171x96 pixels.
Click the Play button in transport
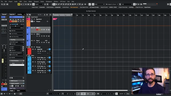point(88,94)
